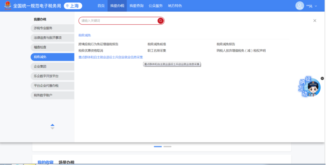This screenshot has height=165, width=326.
Task: Expand the user account dropdown arrow
Action: coord(316,6)
